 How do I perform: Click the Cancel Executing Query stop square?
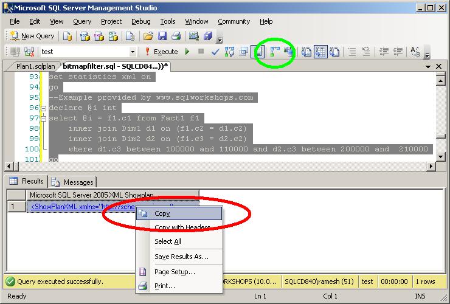point(201,52)
